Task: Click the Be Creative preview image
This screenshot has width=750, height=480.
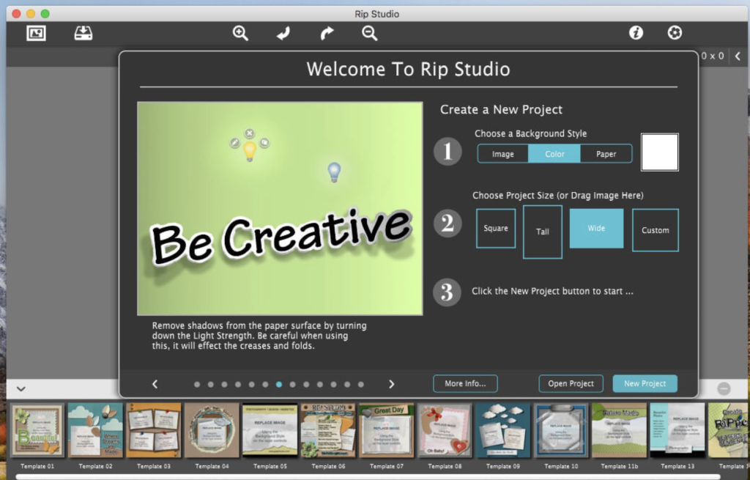Action: [x=280, y=209]
